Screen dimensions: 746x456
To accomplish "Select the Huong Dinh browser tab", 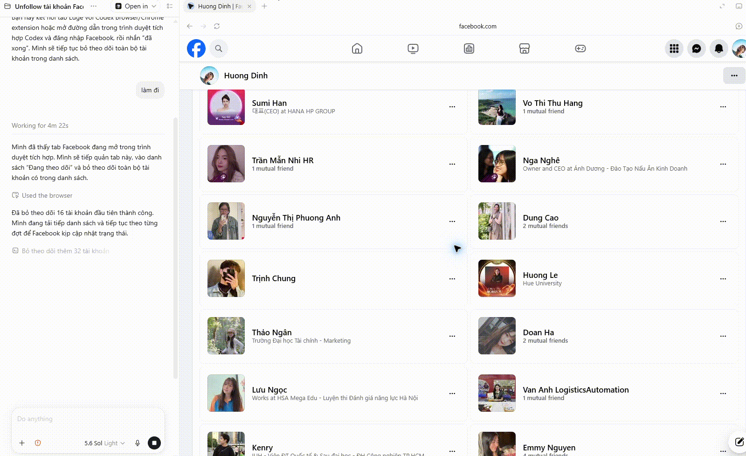I will (x=220, y=6).
